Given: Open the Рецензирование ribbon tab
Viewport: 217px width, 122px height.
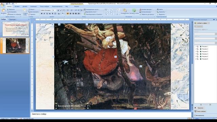Looking at the screenshot, I should pos(57,6).
